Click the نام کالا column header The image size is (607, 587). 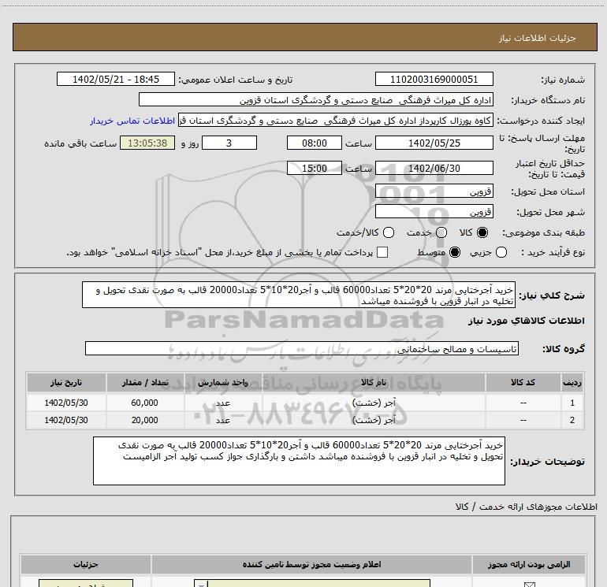tap(374, 383)
